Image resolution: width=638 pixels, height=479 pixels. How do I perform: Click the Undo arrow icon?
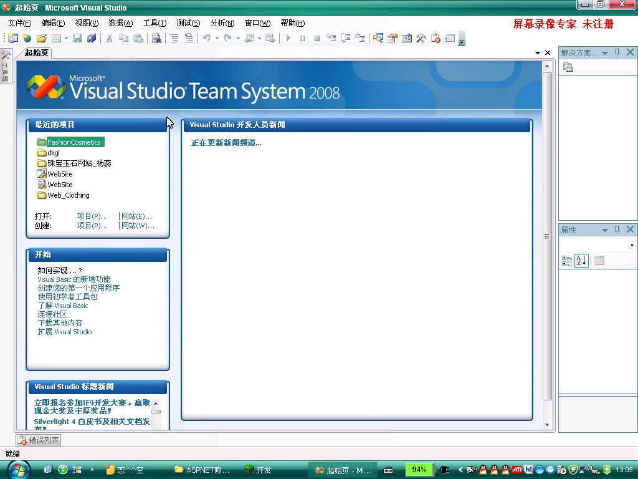(207, 38)
